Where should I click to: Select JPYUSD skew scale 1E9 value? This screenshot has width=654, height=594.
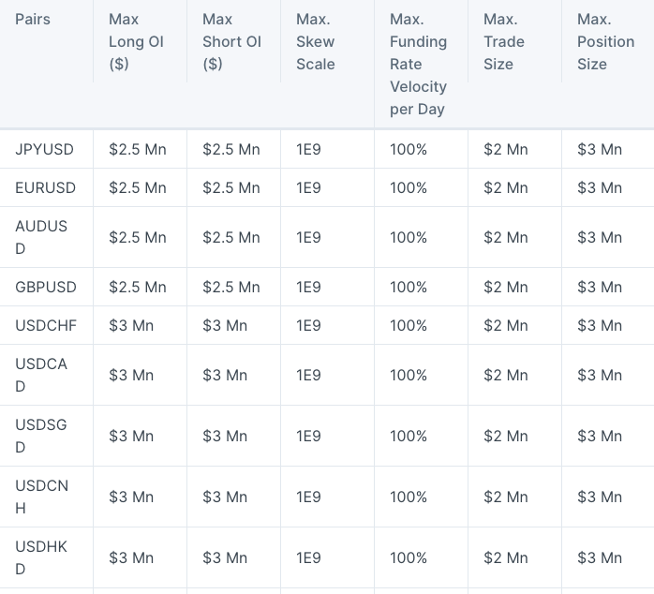point(308,149)
